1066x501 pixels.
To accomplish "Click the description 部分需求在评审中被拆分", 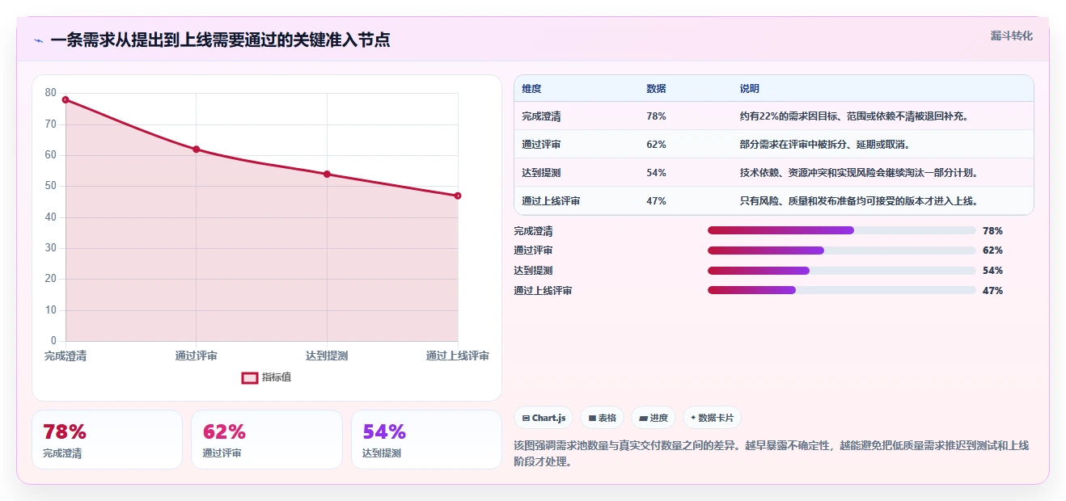I will click(x=824, y=145).
